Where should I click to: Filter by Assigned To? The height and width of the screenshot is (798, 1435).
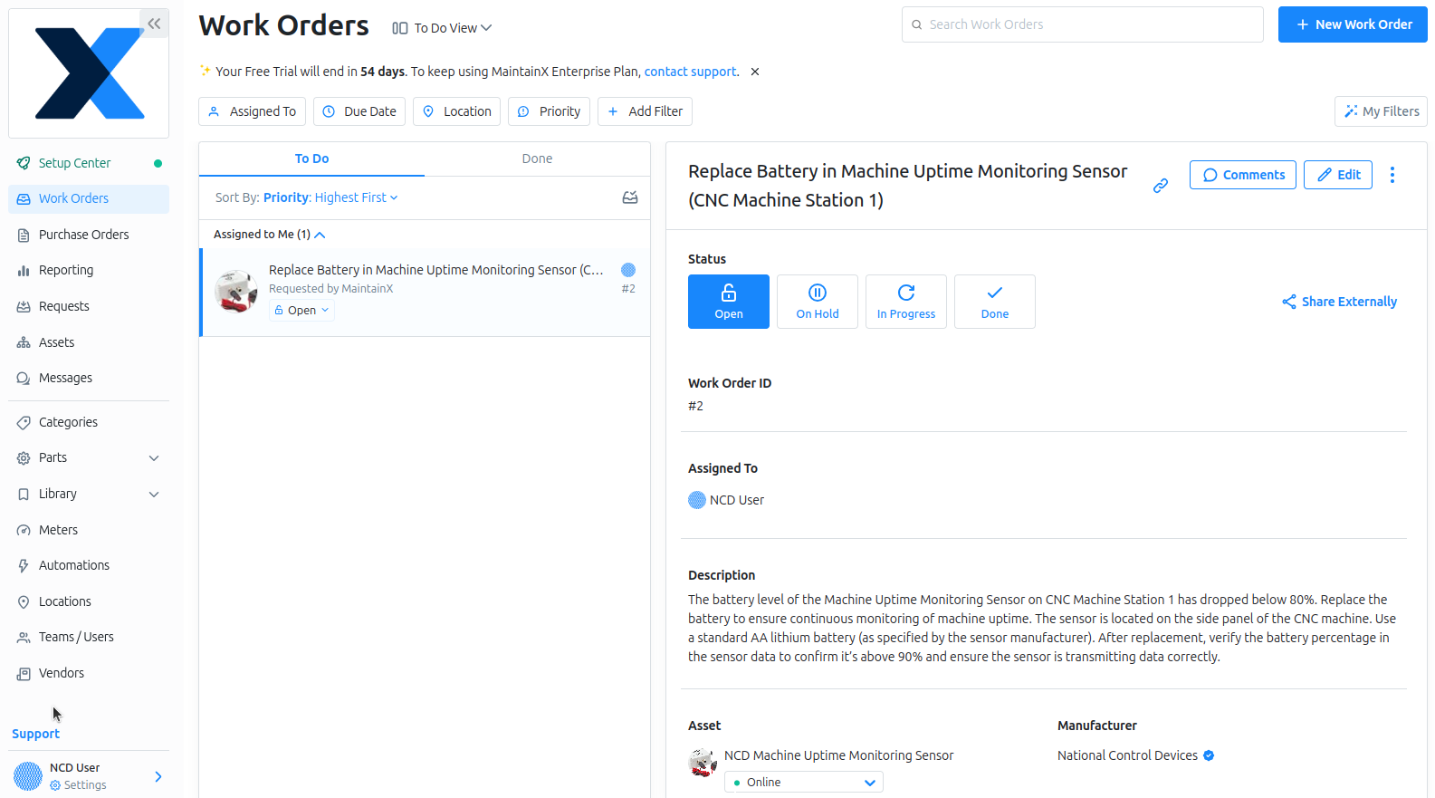252,111
